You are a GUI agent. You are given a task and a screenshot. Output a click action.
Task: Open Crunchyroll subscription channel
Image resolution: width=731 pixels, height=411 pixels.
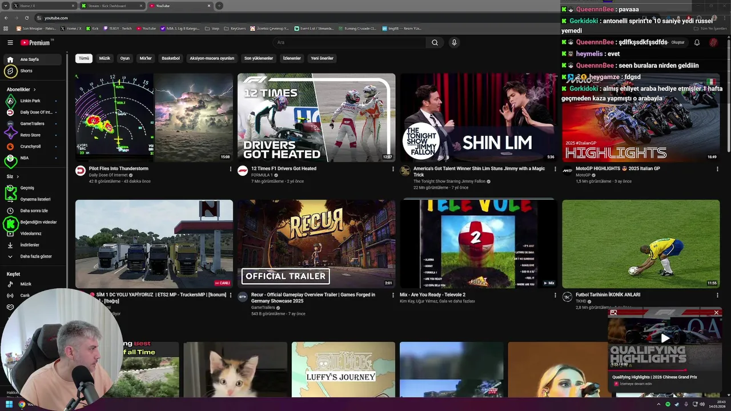pos(31,146)
